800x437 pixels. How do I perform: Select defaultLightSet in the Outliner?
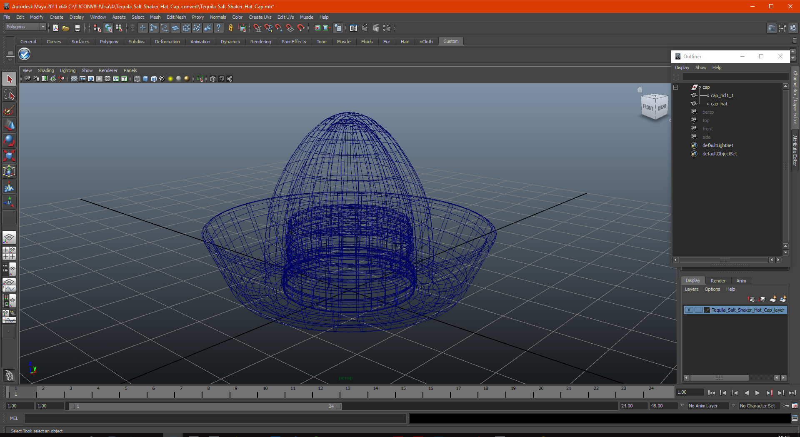(717, 145)
